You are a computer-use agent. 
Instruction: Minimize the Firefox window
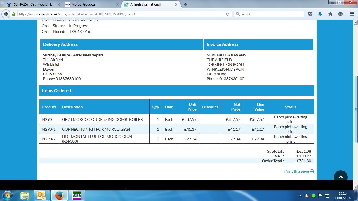coord(332,3)
